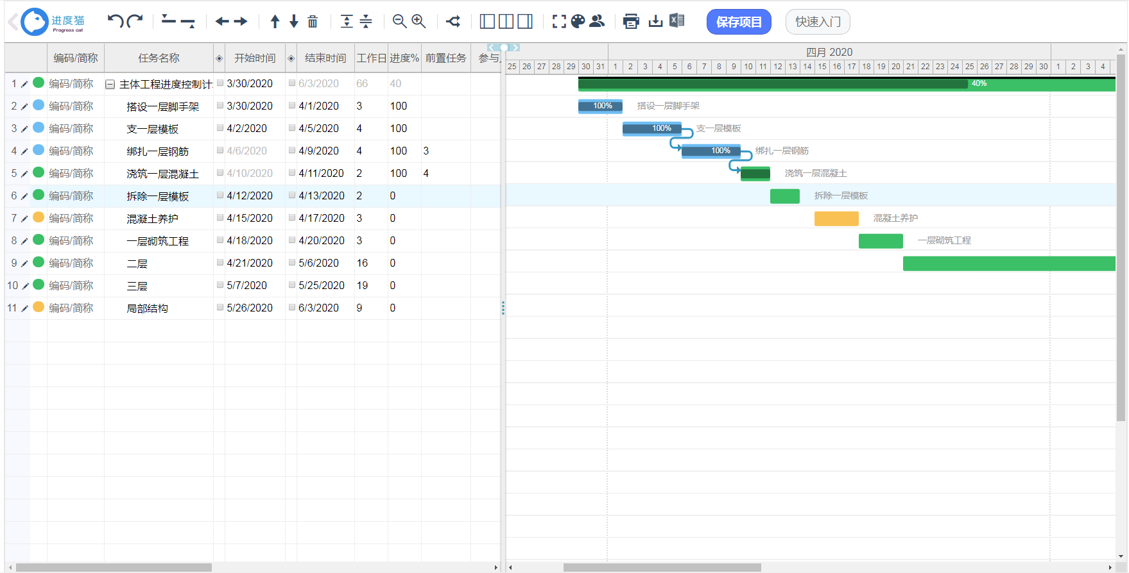The width and height of the screenshot is (1129, 573).
Task: Delete the selected task with the trash icon
Action: click(x=313, y=21)
